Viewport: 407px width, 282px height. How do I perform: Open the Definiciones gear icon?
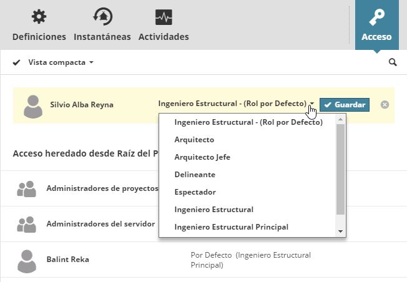coord(39,17)
